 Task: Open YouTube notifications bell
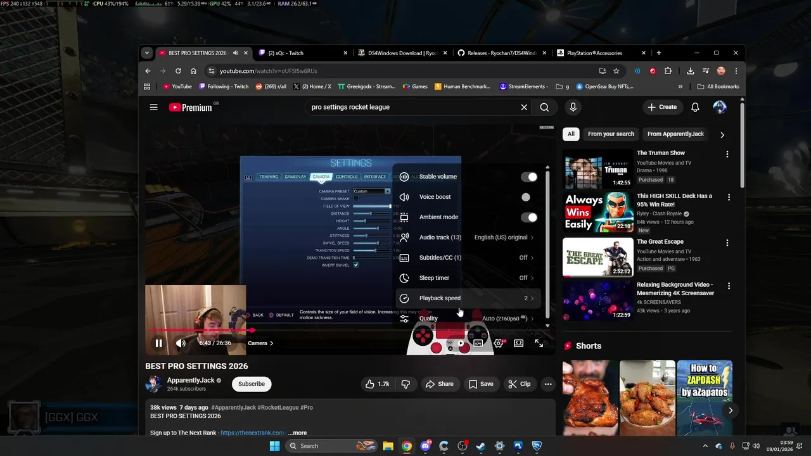click(695, 107)
